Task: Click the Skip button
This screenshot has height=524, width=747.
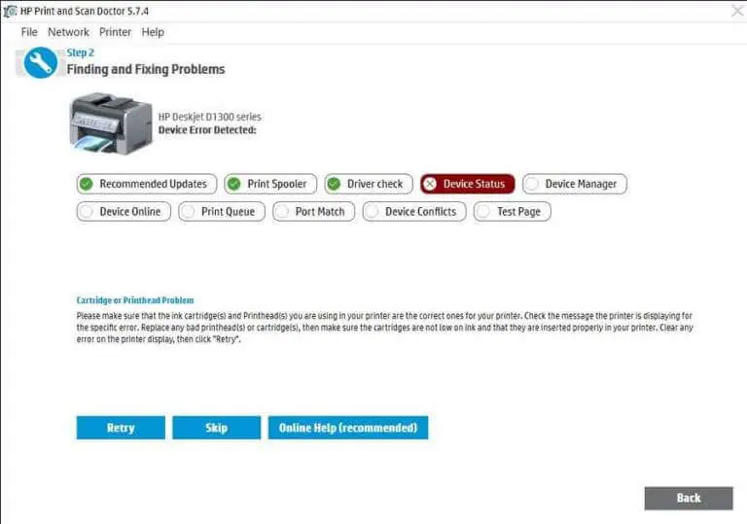Action: click(x=216, y=428)
